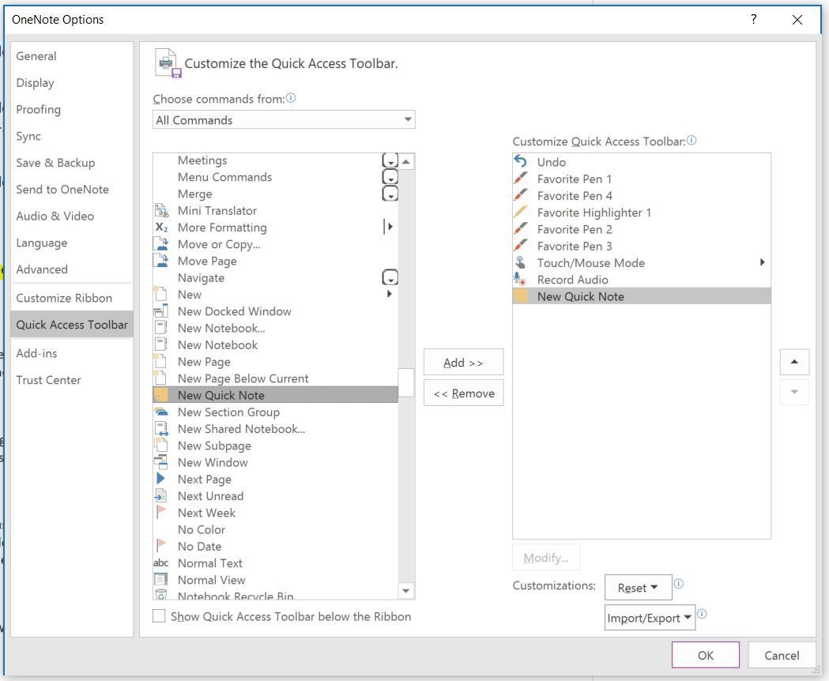
Task: Click info icon beside Import/Export
Action: pyautogui.click(x=702, y=614)
